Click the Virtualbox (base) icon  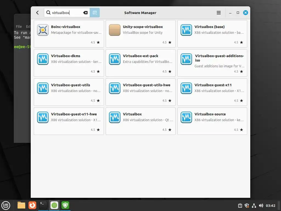point(186,30)
